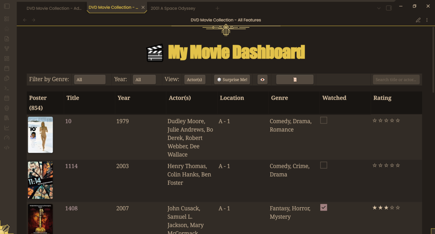This screenshot has width=435, height=234.
Task: Switch to the 2001 A Space Odyssey tab
Action: [x=173, y=8]
